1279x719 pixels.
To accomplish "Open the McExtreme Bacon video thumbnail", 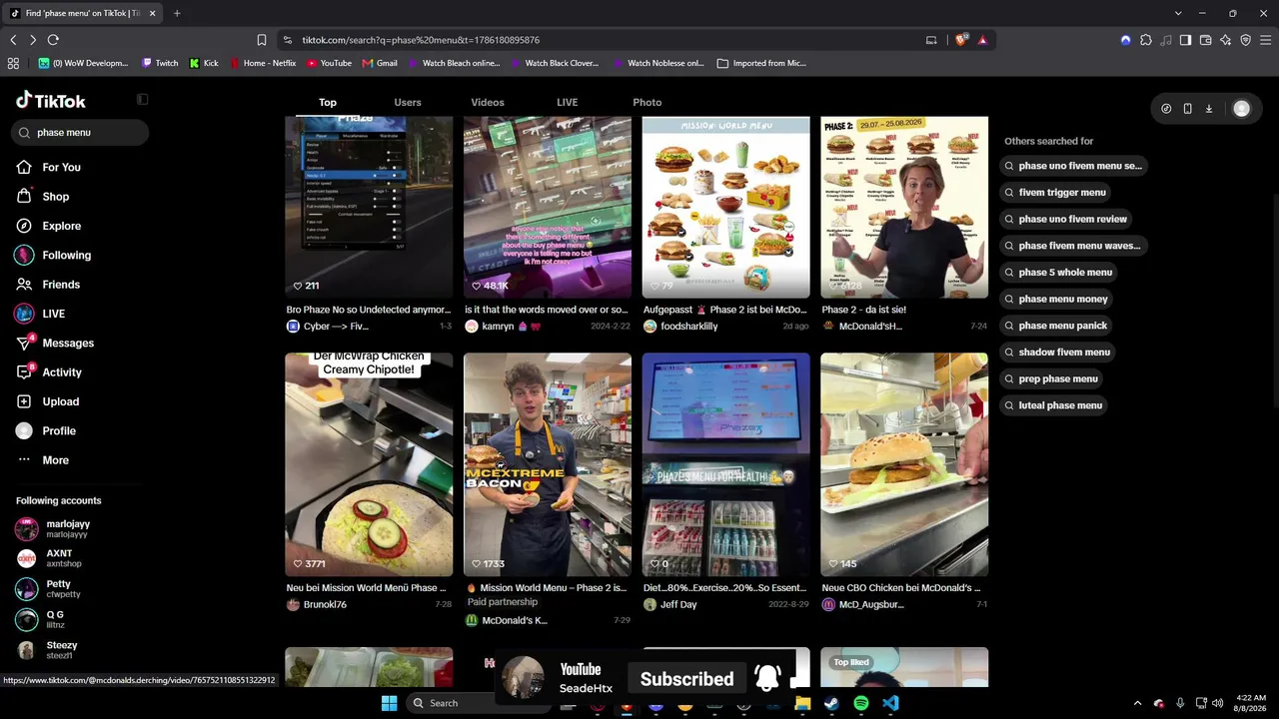I will pyautogui.click(x=548, y=464).
